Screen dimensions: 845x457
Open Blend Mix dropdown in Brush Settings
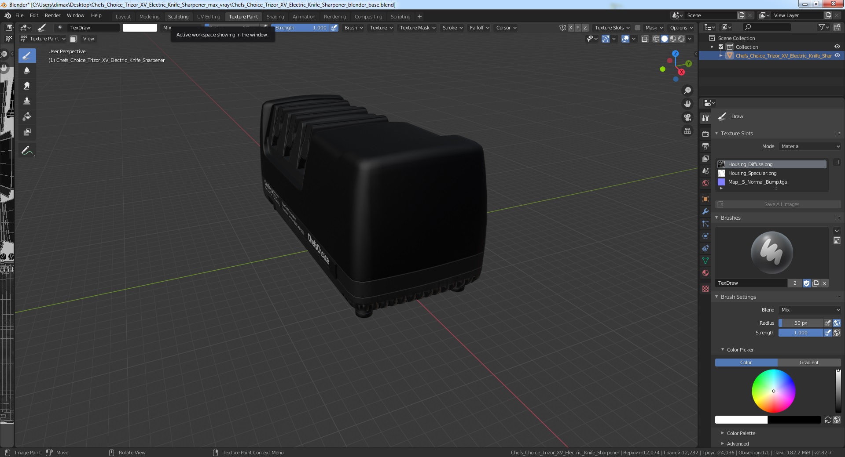click(810, 310)
